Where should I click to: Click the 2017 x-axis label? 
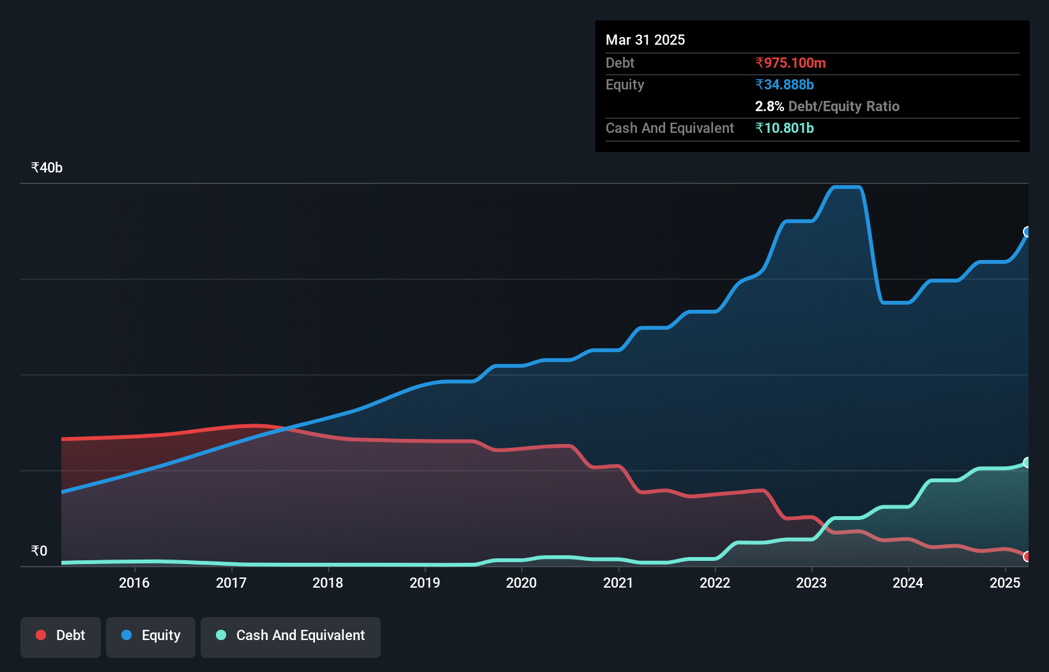[x=231, y=583]
